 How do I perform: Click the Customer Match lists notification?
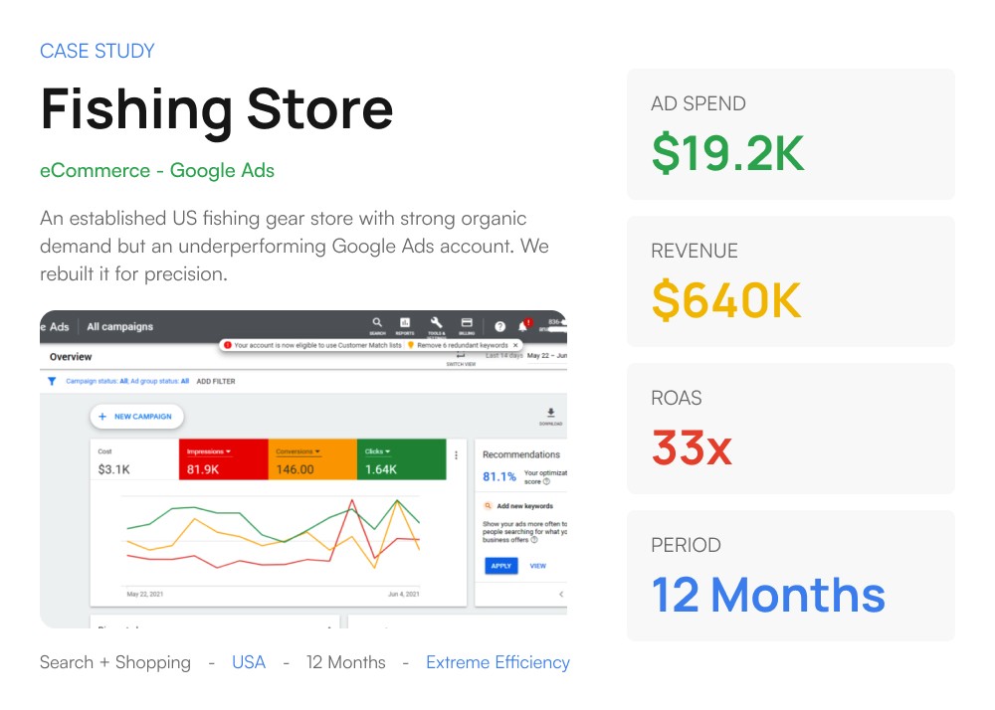pyautogui.click(x=318, y=345)
